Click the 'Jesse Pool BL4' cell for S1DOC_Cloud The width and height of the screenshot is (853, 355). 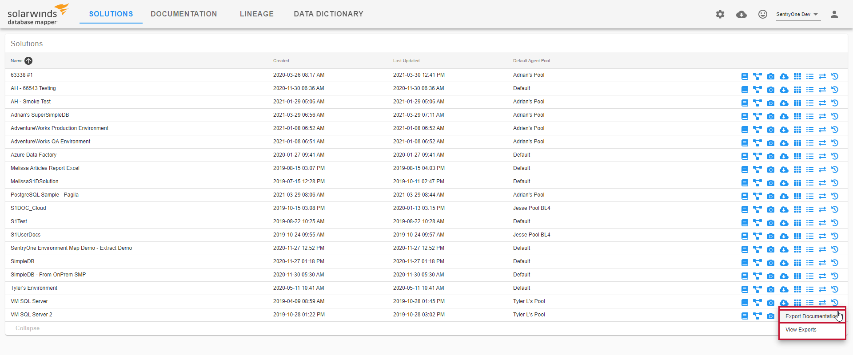(532, 208)
